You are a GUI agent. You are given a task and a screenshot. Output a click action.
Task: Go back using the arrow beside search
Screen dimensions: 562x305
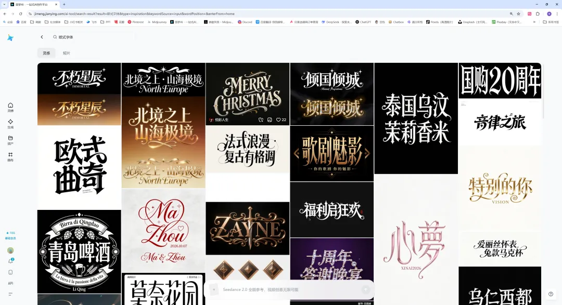[x=42, y=37]
